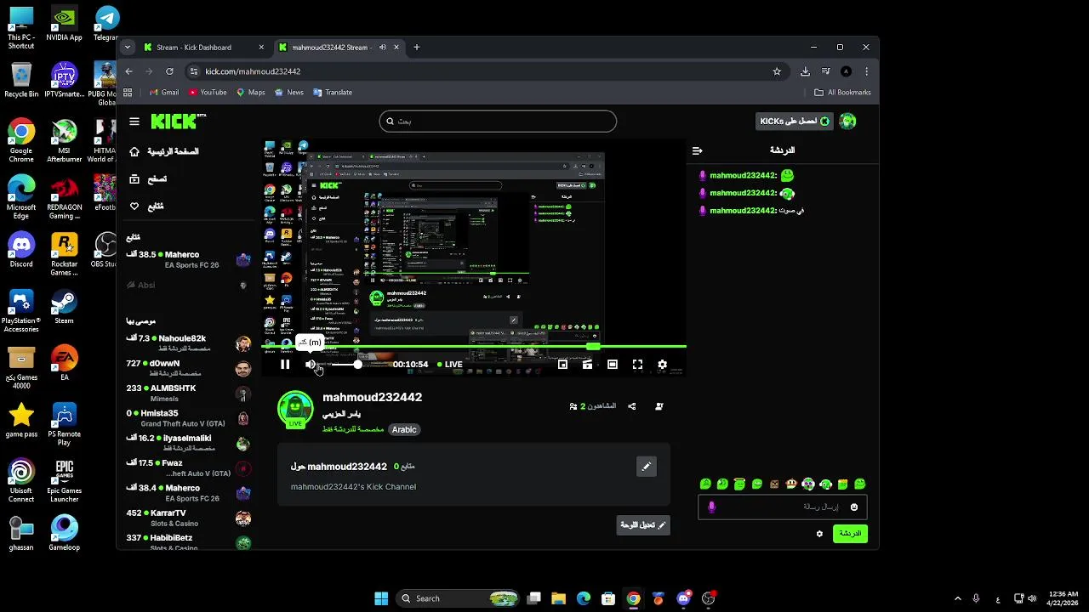The height and width of the screenshot is (612, 1089).
Task: Click the user icon beside share
Action: point(659,406)
